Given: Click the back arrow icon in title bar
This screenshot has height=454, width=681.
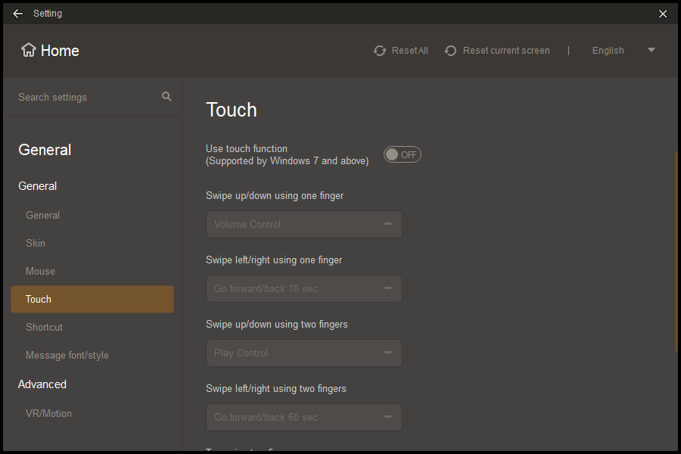Looking at the screenshot, I should point(18,14).
